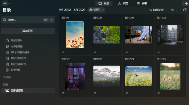
Task: Click the sparkle icon in top-right corner
Action: 186,4
